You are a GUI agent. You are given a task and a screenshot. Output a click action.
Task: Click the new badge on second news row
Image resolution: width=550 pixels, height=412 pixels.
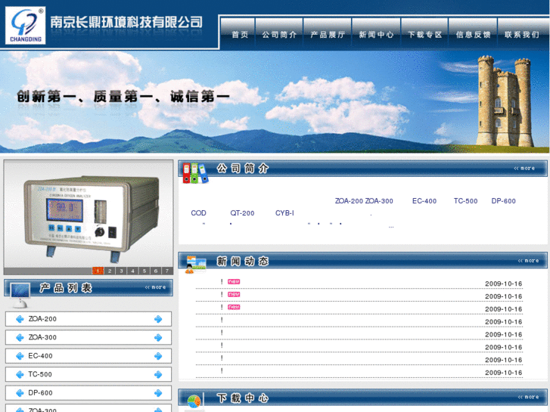234,294
